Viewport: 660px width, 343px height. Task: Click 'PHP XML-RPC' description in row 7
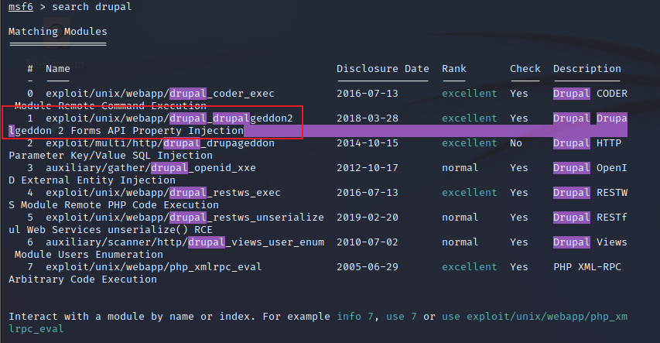pos(586,267)
